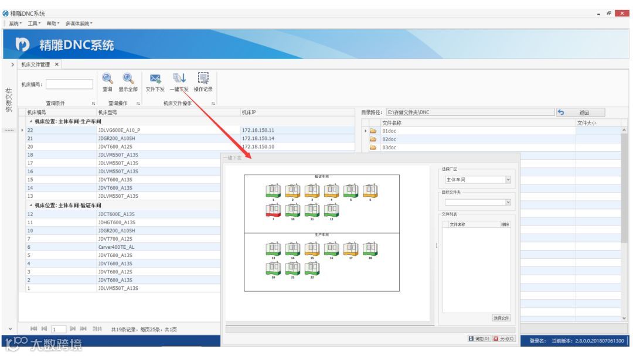The width and height of the screenshot is (633, 356).
Task: Click the 显示全部 magnifier icon
Action: 128,78
